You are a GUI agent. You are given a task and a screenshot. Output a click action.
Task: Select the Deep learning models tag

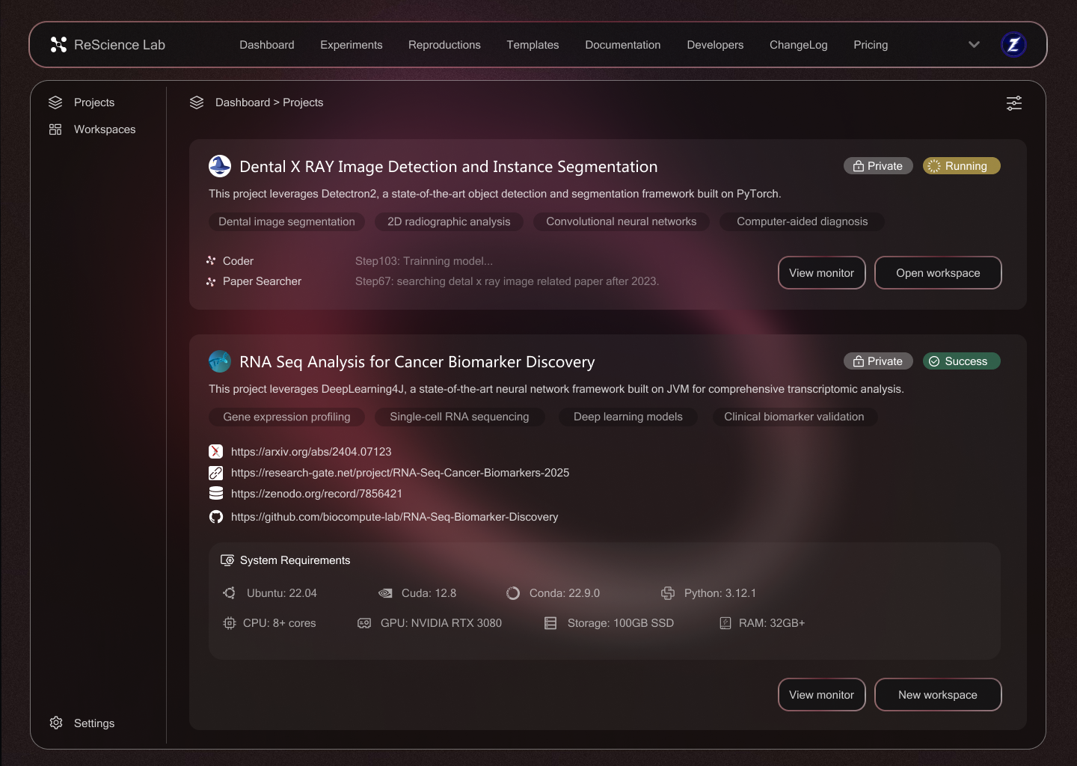tap(628, 417)
